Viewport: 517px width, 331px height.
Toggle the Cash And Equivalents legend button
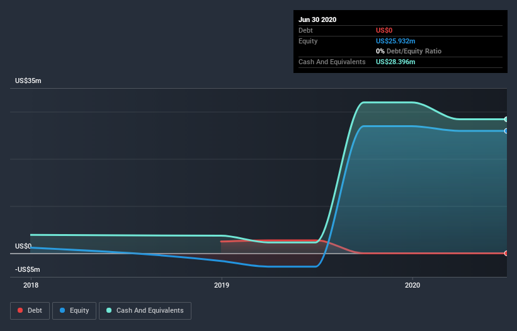[145, 311]
